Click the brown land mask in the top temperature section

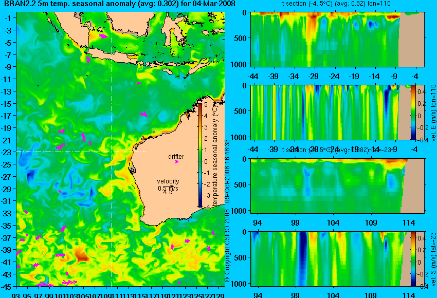click(x=411, y=40)
